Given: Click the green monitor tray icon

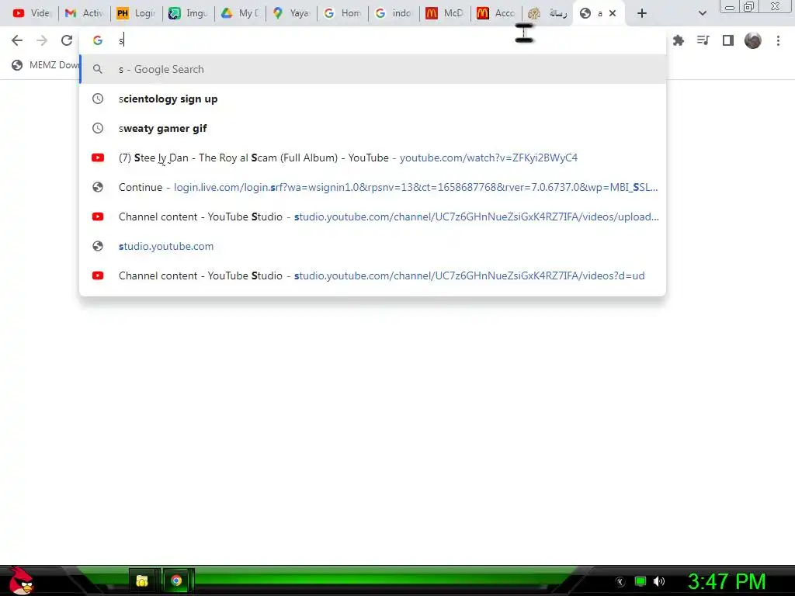Looking at the screenshot, I should (x=641, y=581).
